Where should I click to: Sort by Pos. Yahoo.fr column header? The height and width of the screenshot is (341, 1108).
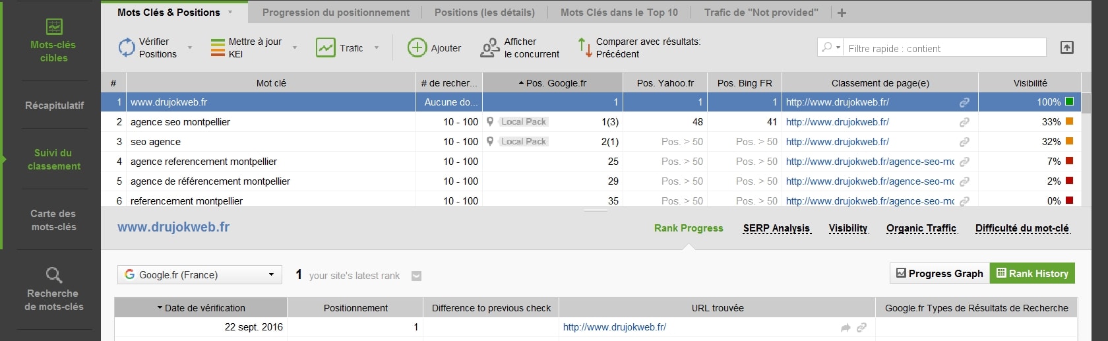pos(665,83)
